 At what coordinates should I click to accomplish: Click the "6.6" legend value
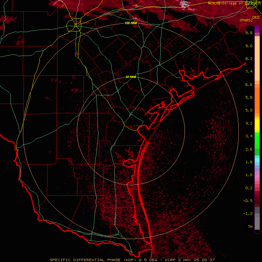(249, 84)
